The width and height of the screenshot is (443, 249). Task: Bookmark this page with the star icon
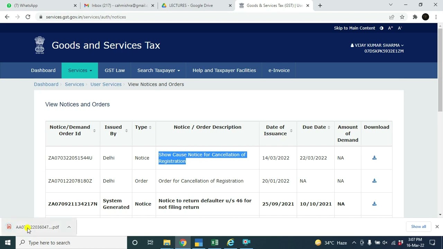(402, 17)
